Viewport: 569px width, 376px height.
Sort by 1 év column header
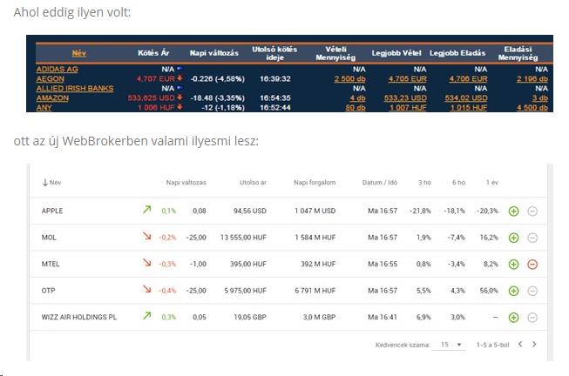492,183
